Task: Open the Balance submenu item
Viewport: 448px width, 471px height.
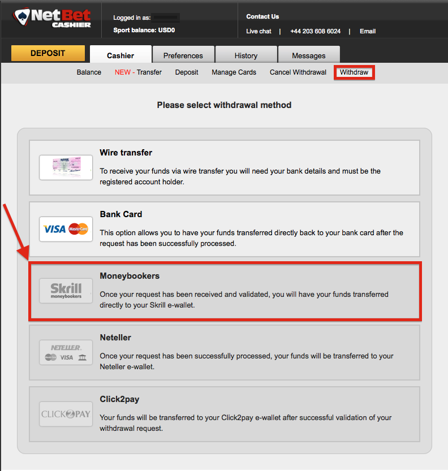Action: click(x=89, y=72)
